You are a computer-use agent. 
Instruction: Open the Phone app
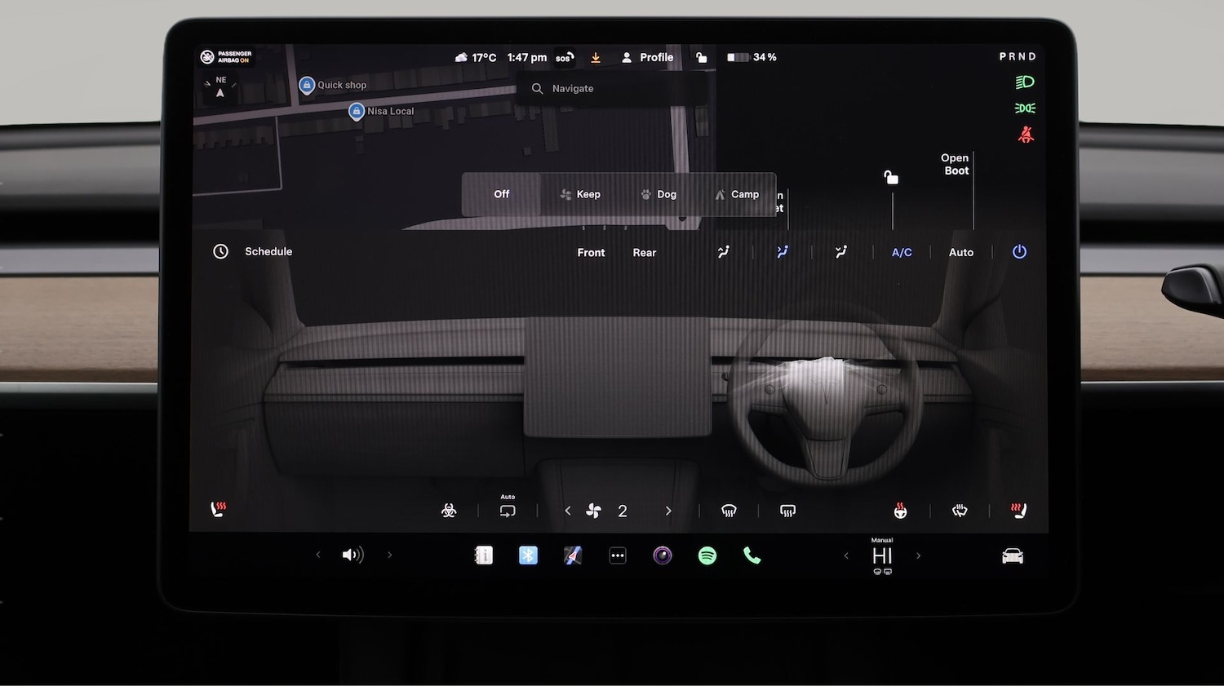pos(752,555)
